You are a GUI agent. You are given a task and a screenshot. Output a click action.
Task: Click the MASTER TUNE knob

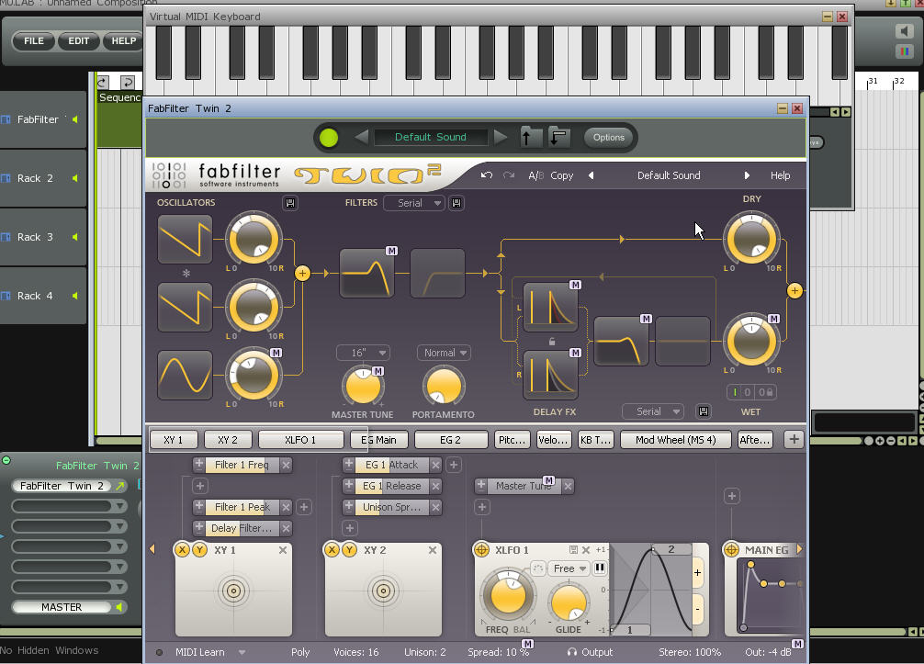(363, 386)
